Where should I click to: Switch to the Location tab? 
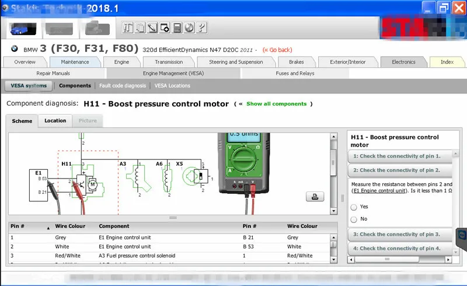coord(55,121)
